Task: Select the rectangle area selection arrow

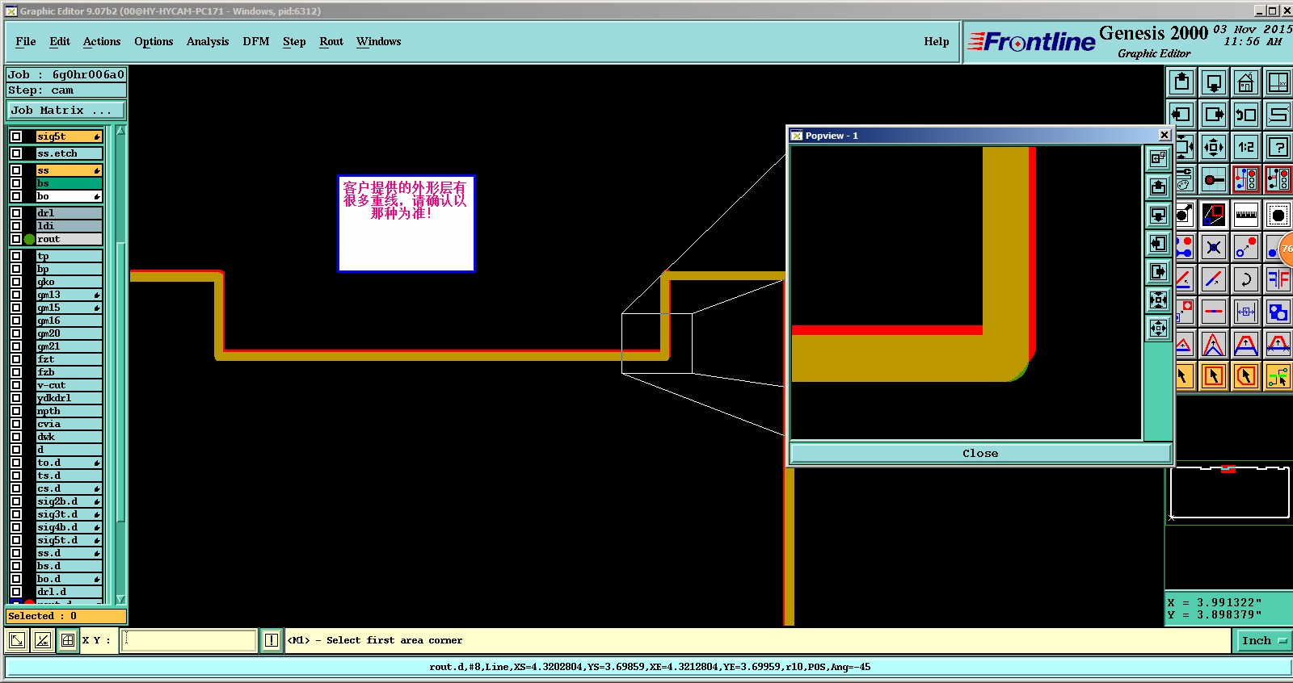Action: [1214, 376]
